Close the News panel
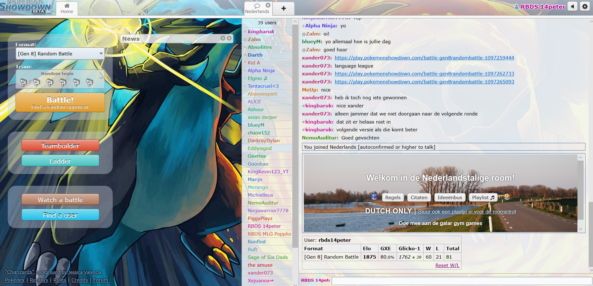 (x=229, y=38)
